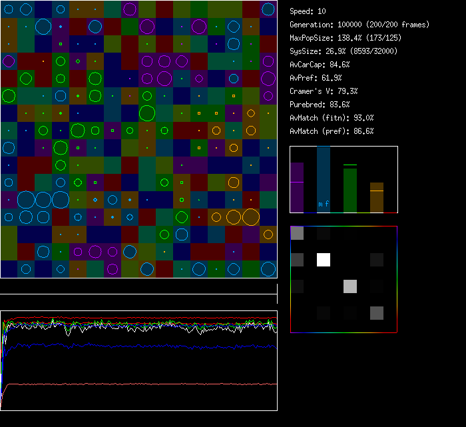The height and width of the screenshot is (427, 466).
Task: Select the light gray square in the matrix center
Action: click(350, 286)
